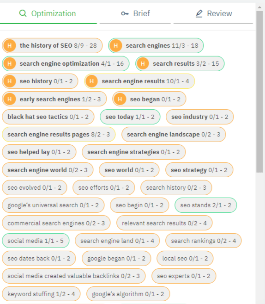Switch to the Brief tab
Screen dimensions: 265x304
135,13
